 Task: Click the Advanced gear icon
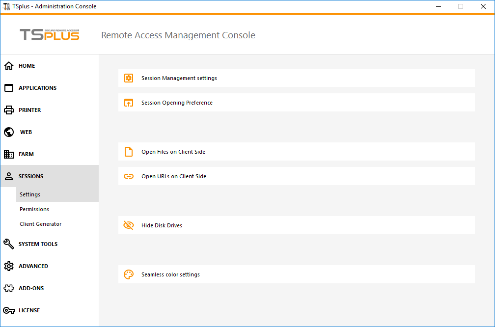click(8, 266)
